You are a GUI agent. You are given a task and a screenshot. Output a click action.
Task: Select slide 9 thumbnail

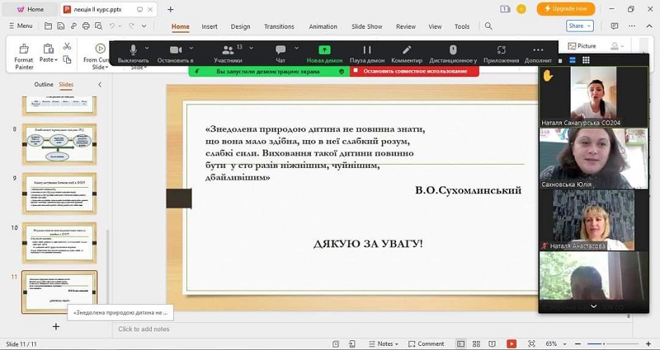[59, 194]
